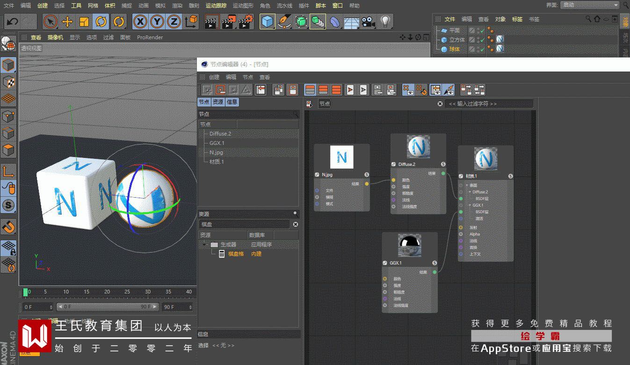
Task: Switch to the 信息 tab in node editor
Action: (232, 102)
